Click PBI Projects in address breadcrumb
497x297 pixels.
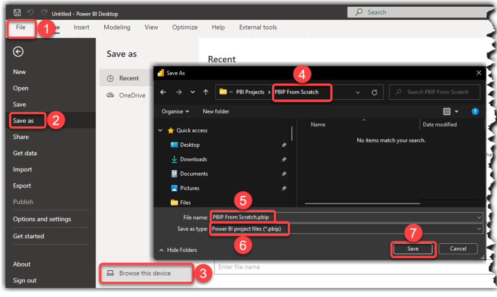[x=250, y=92]
